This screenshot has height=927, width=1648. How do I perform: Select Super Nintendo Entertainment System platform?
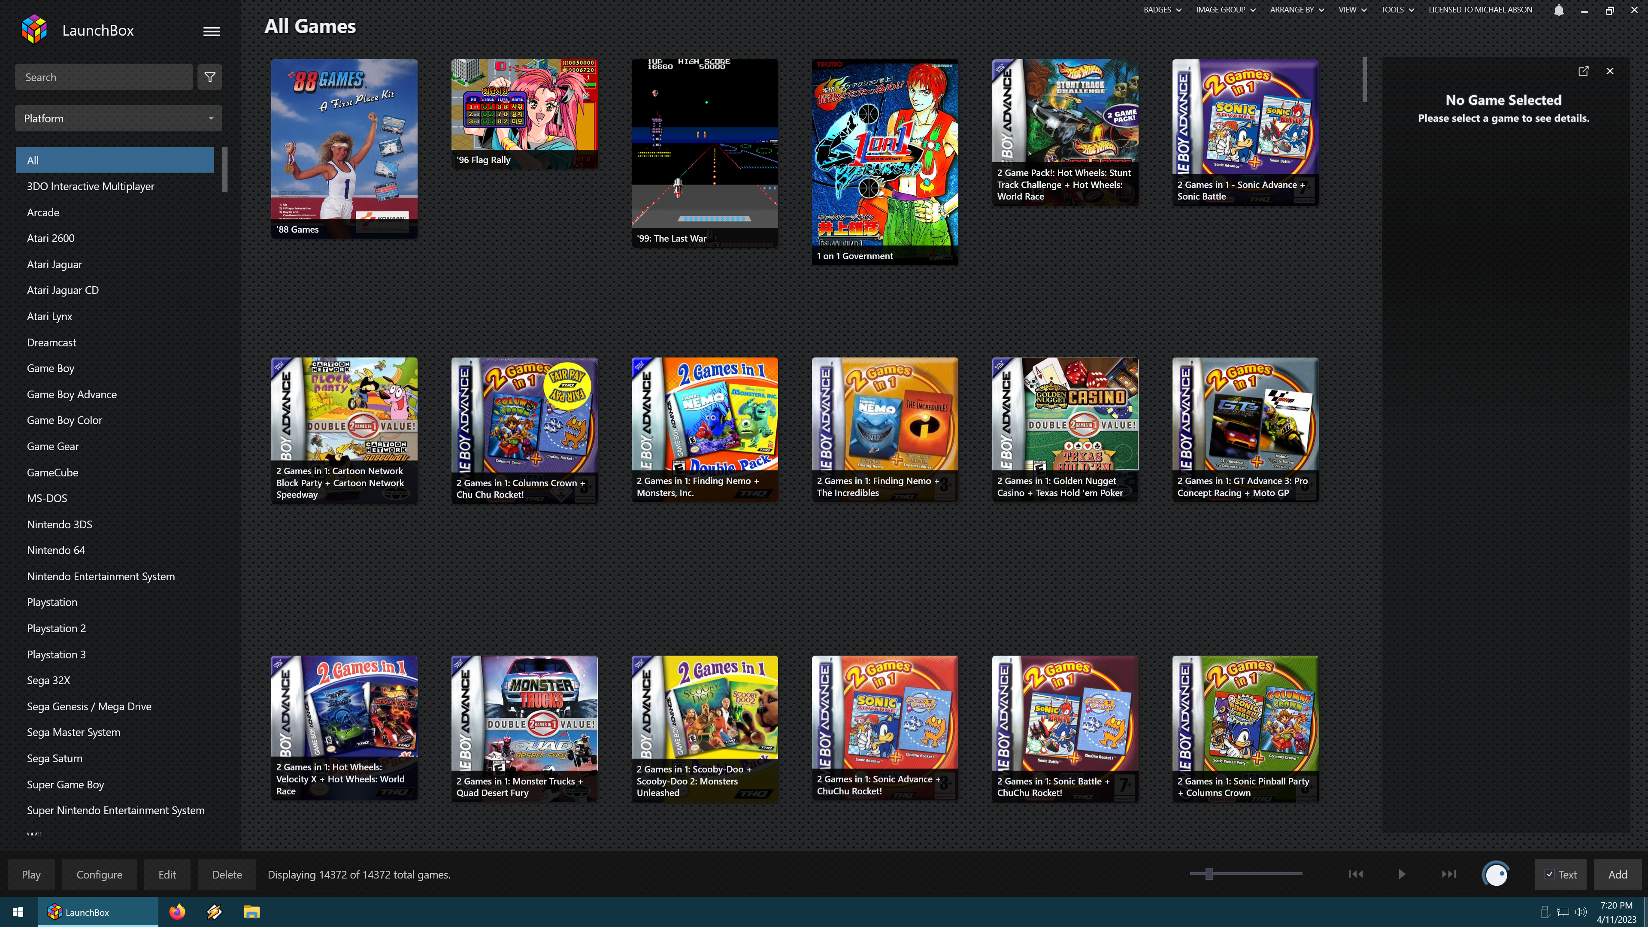tap(115, 810)
